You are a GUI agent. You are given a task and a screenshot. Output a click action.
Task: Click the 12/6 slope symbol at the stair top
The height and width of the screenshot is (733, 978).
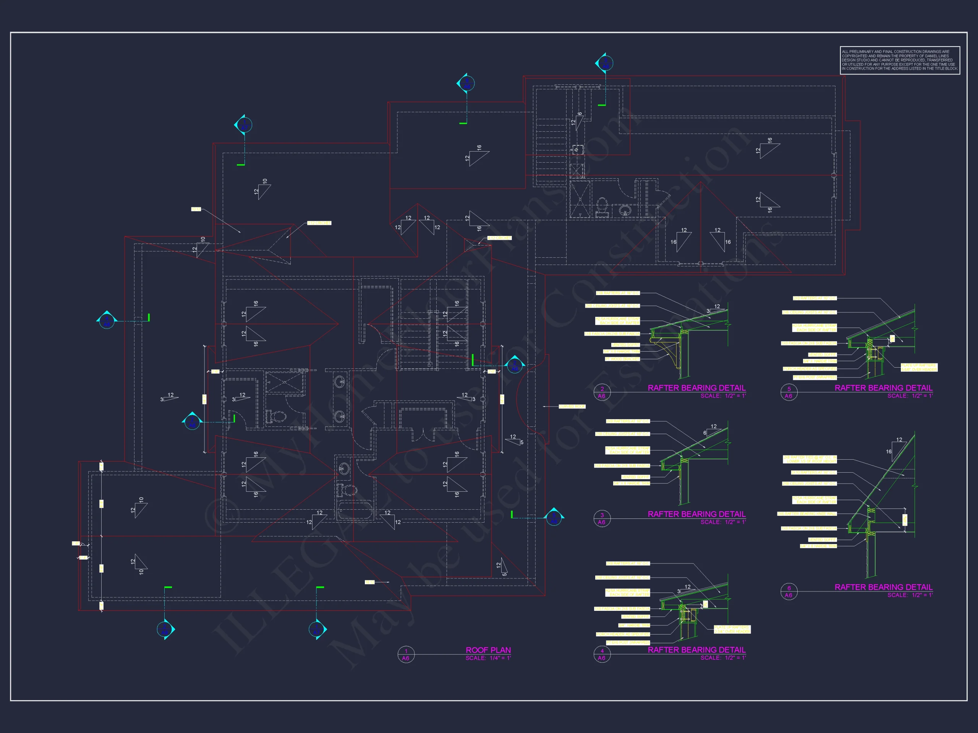(576, 121)
